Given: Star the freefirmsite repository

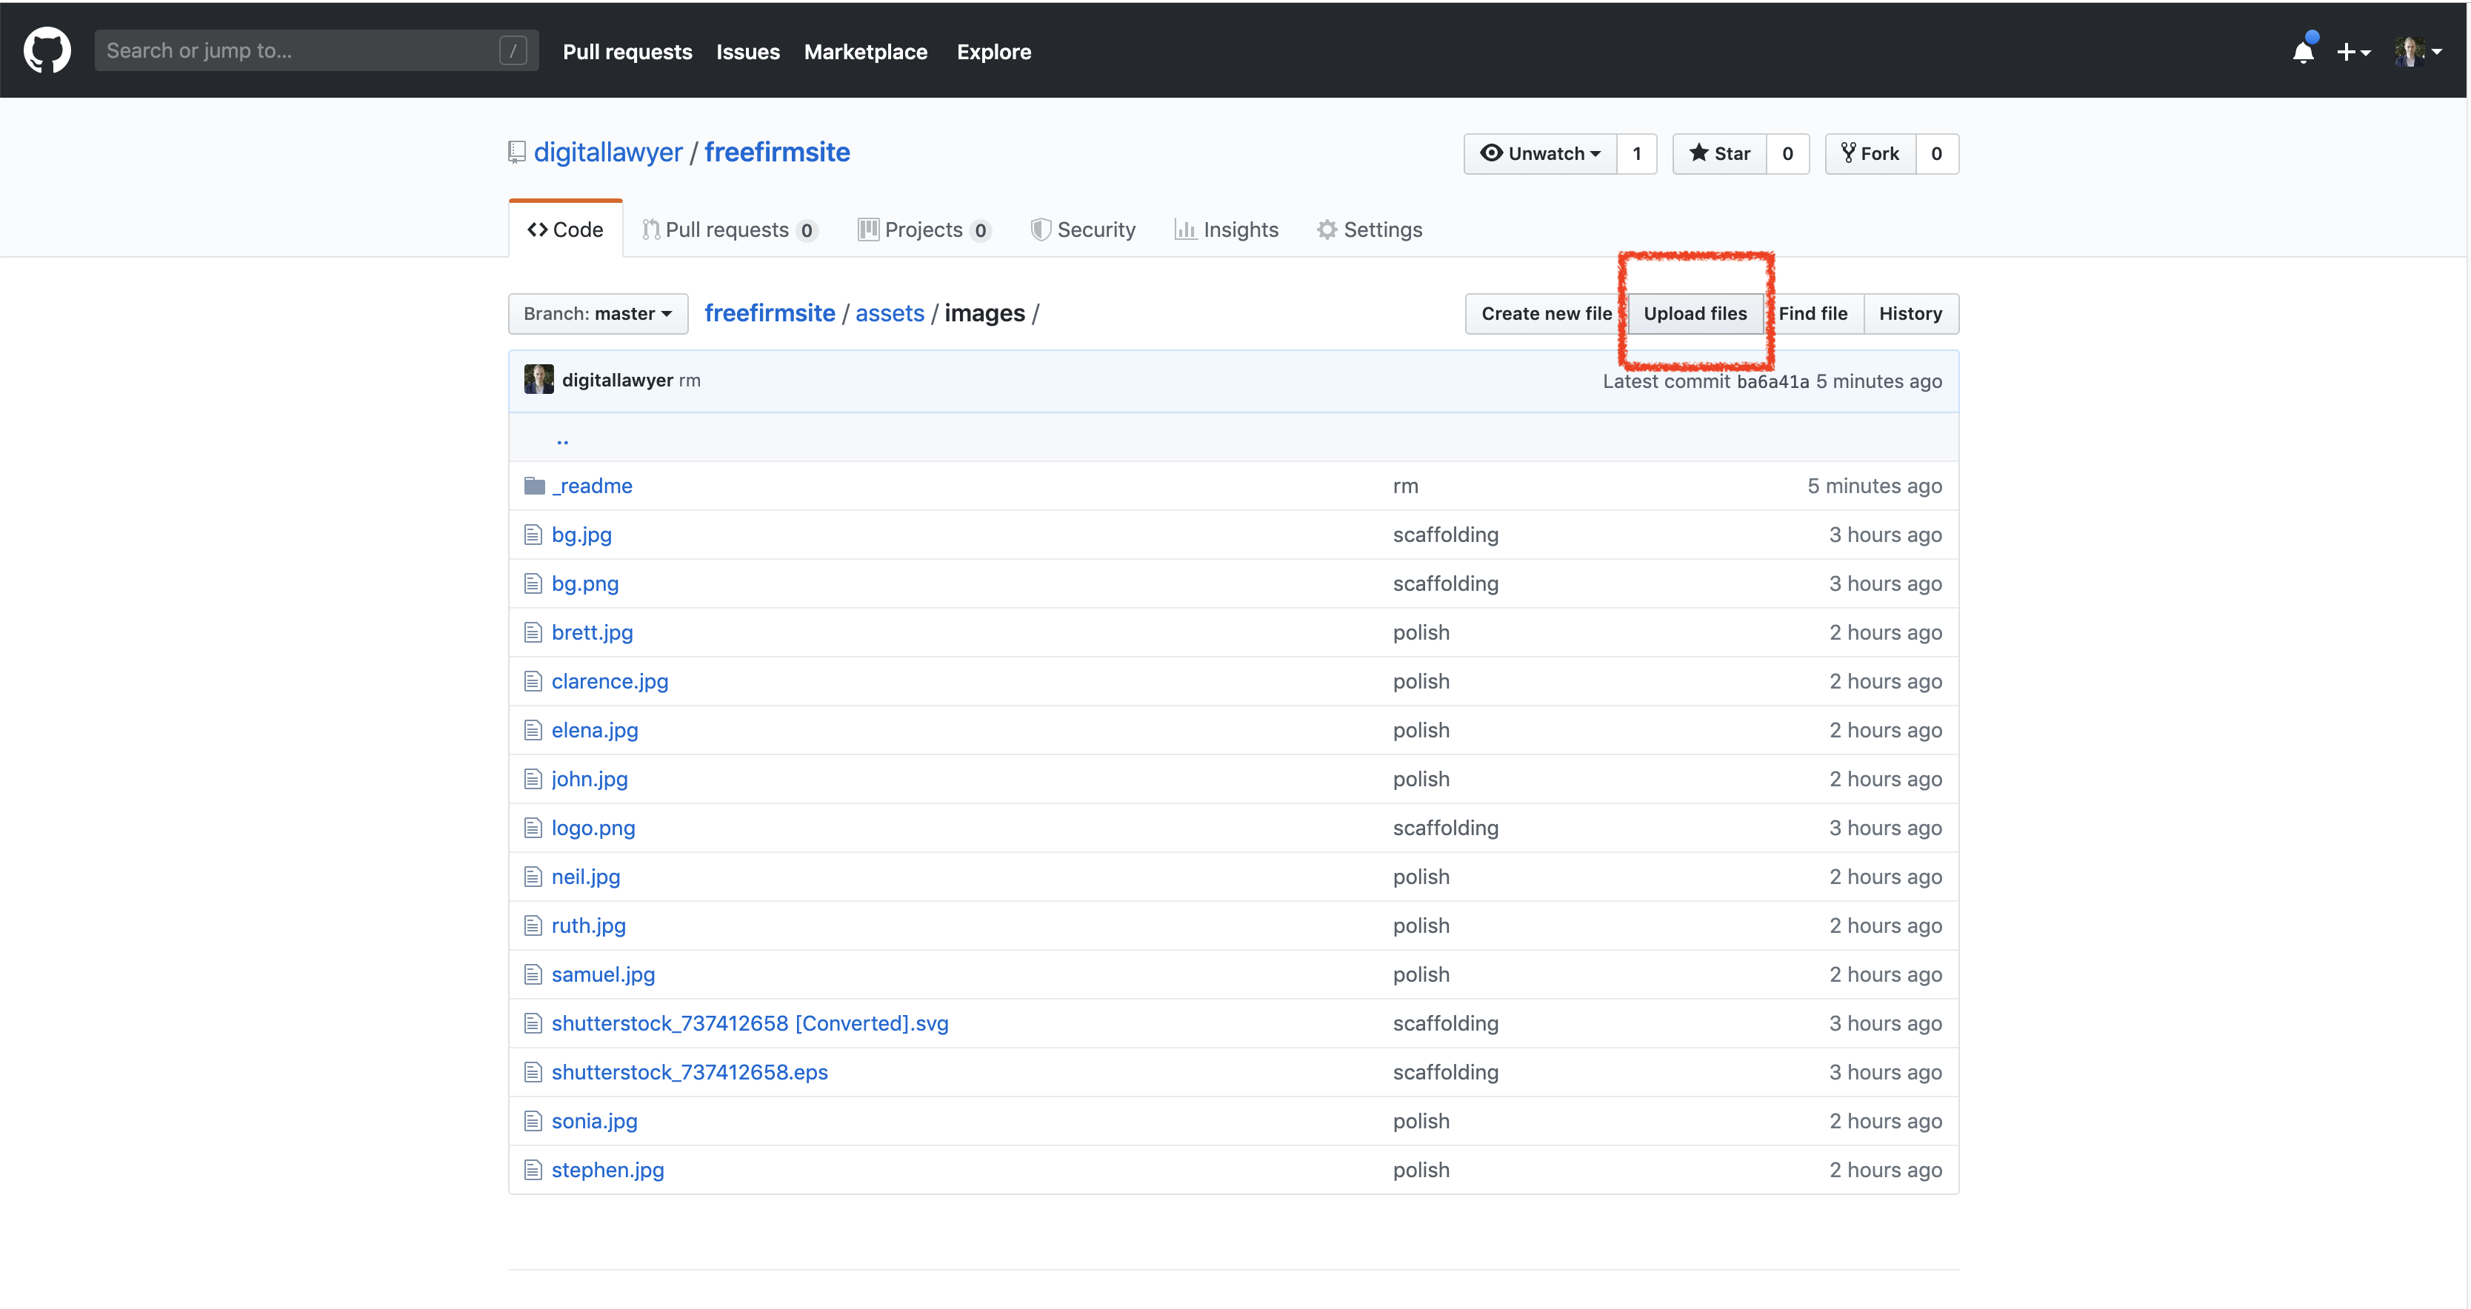Looking at the screenshot, I should pos(1720,153).
